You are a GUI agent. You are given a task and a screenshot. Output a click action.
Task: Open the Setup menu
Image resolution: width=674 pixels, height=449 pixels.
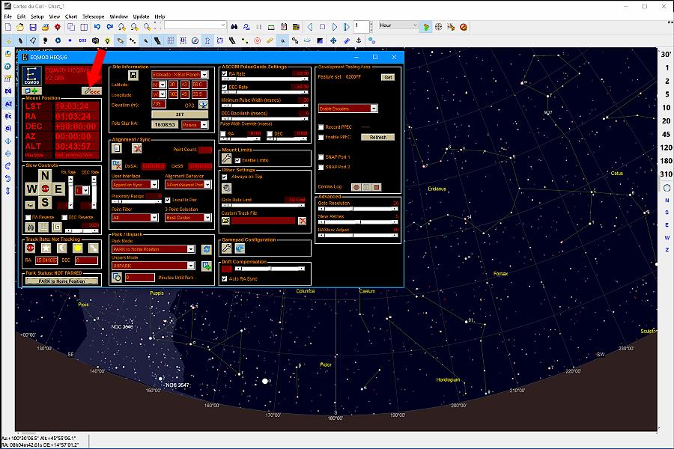37,16
